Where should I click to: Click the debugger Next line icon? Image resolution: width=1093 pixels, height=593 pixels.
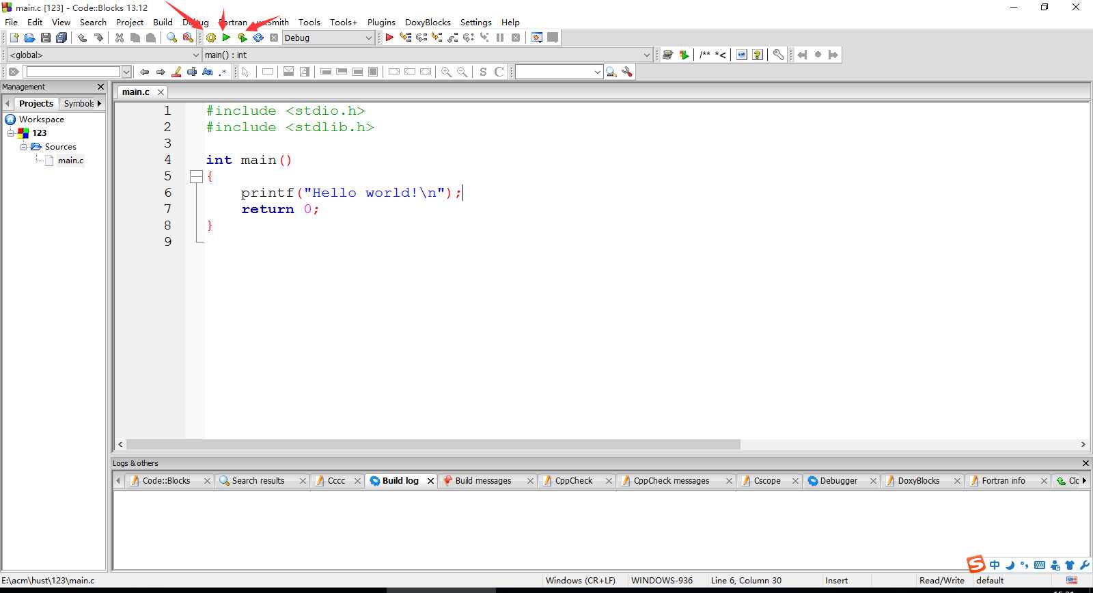(421, 38)
